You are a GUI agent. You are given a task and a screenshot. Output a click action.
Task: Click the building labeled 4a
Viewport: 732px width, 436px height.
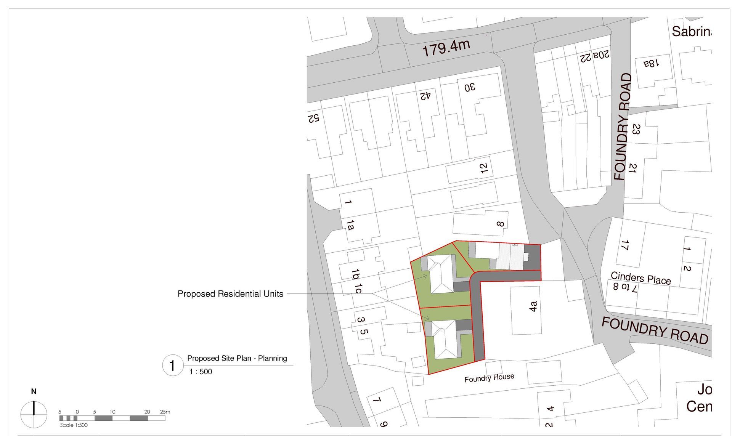pos(525,310)
